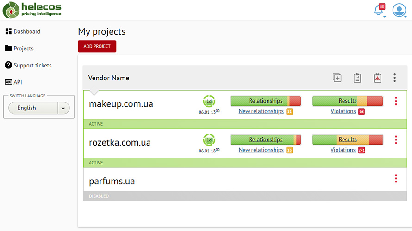Select the parfums.ua project name
Viewport: 412px width, 231px height.
[112, 182]
